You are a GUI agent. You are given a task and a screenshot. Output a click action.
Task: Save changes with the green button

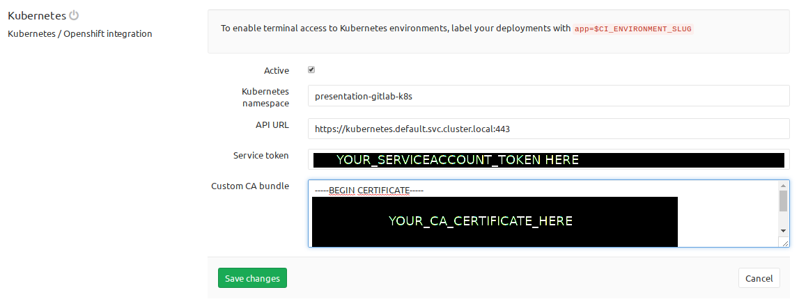[x=252, y=278]
